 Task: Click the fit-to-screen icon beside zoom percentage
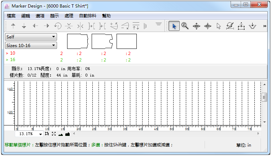(53, 134)
